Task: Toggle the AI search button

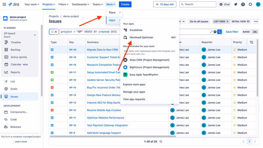Action: pyautogui.click(x=54, y=32)
